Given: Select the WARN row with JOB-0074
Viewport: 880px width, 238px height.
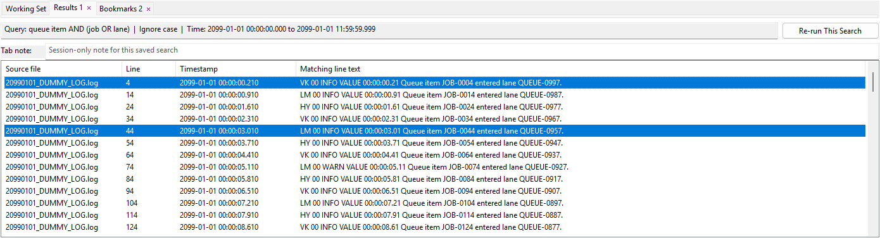Looking at the screenshot, I should point(434,167).
